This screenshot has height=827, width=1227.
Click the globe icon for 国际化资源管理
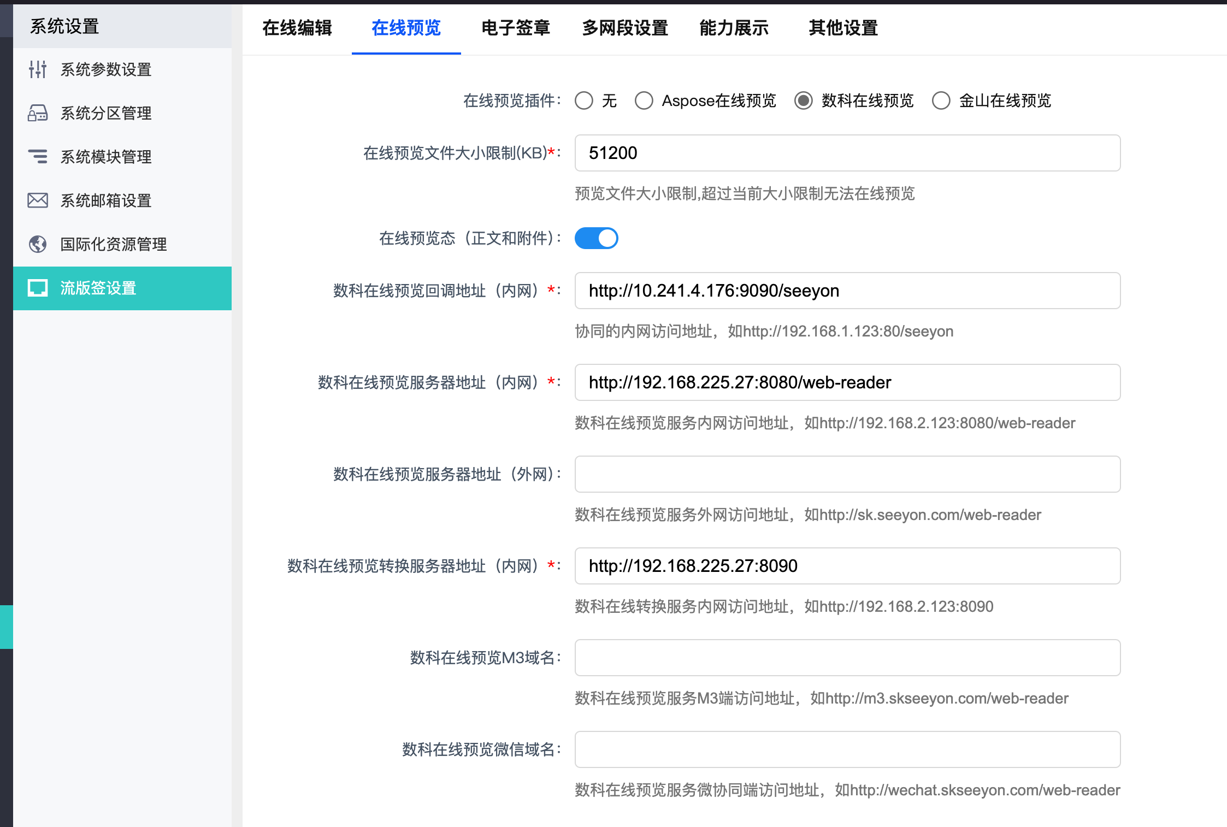coord(38,244)
